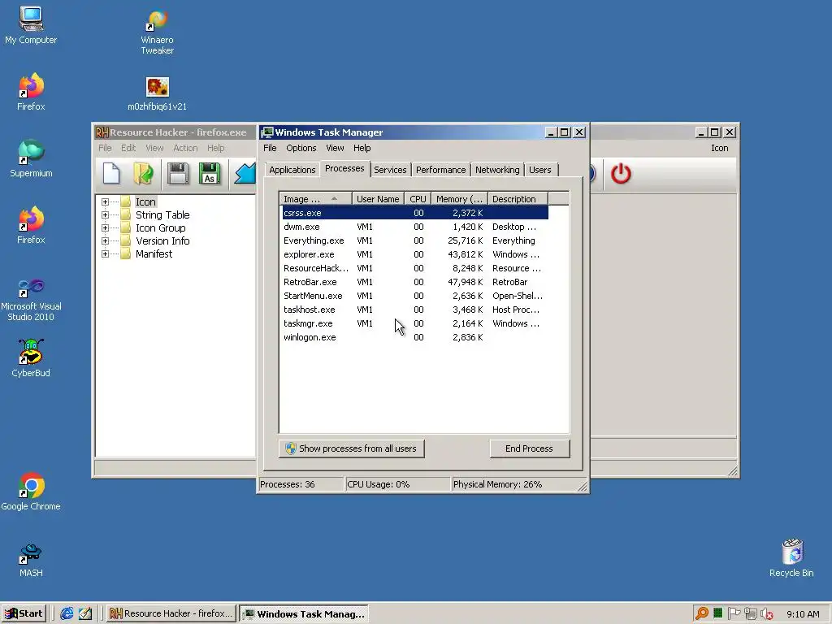Select the Supermium desktop shortcut
Viewport: 832px width, 624px height.
coord(31,158)
